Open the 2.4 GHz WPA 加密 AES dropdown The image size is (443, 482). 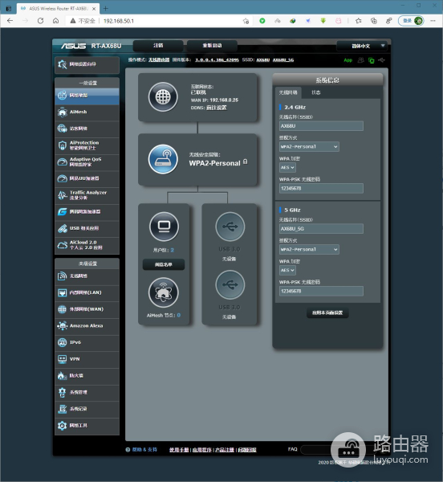[x=287, y=168]
